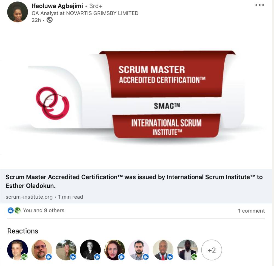Select the black-and-white portrait reactor avatar

point(90,250)
